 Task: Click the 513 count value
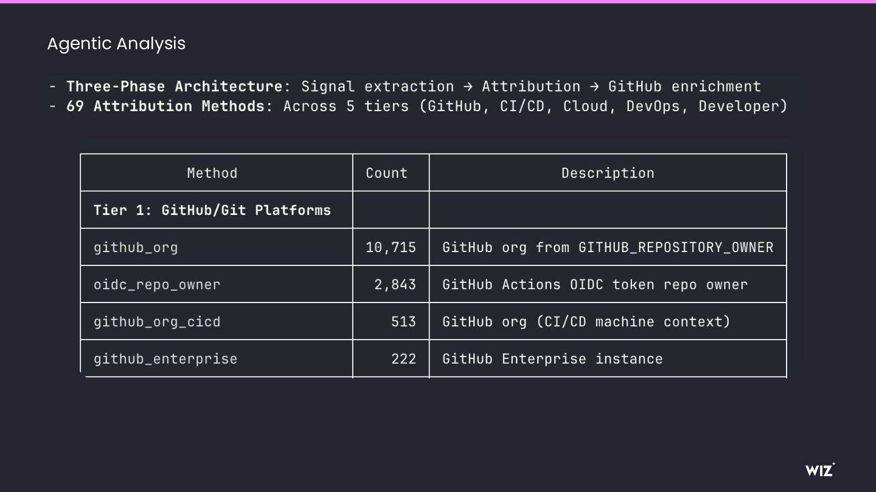pyautogui.click(x=403, y=321)
